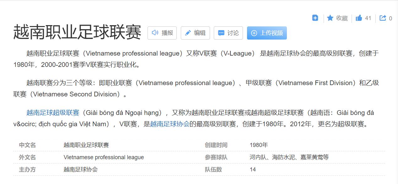Viewport: 398px width, 184px height.
Task: Click the share count showing 0
Action: click(390, 18)
